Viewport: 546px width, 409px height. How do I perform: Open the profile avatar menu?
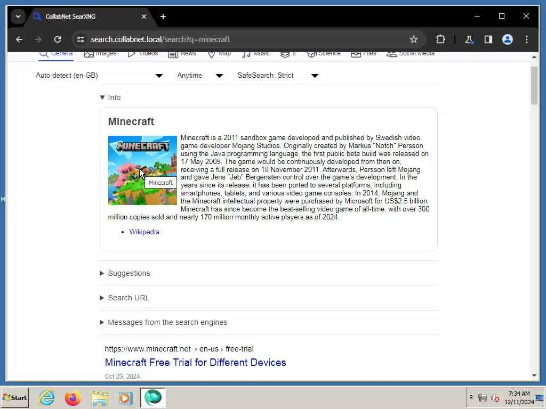click(508, 39)
